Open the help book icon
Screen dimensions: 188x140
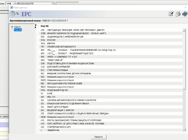click(184, 14)
